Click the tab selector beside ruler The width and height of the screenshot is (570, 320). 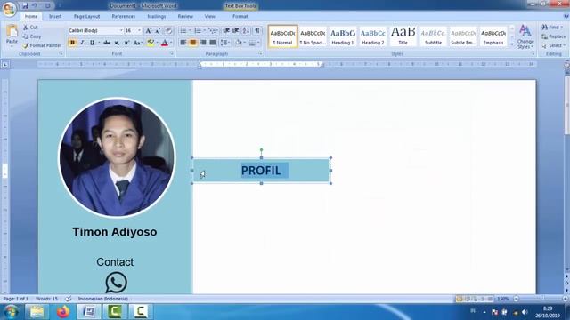(x=5, y=65)
